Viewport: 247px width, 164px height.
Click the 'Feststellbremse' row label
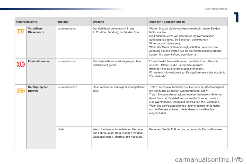click(x=39, y=61)
